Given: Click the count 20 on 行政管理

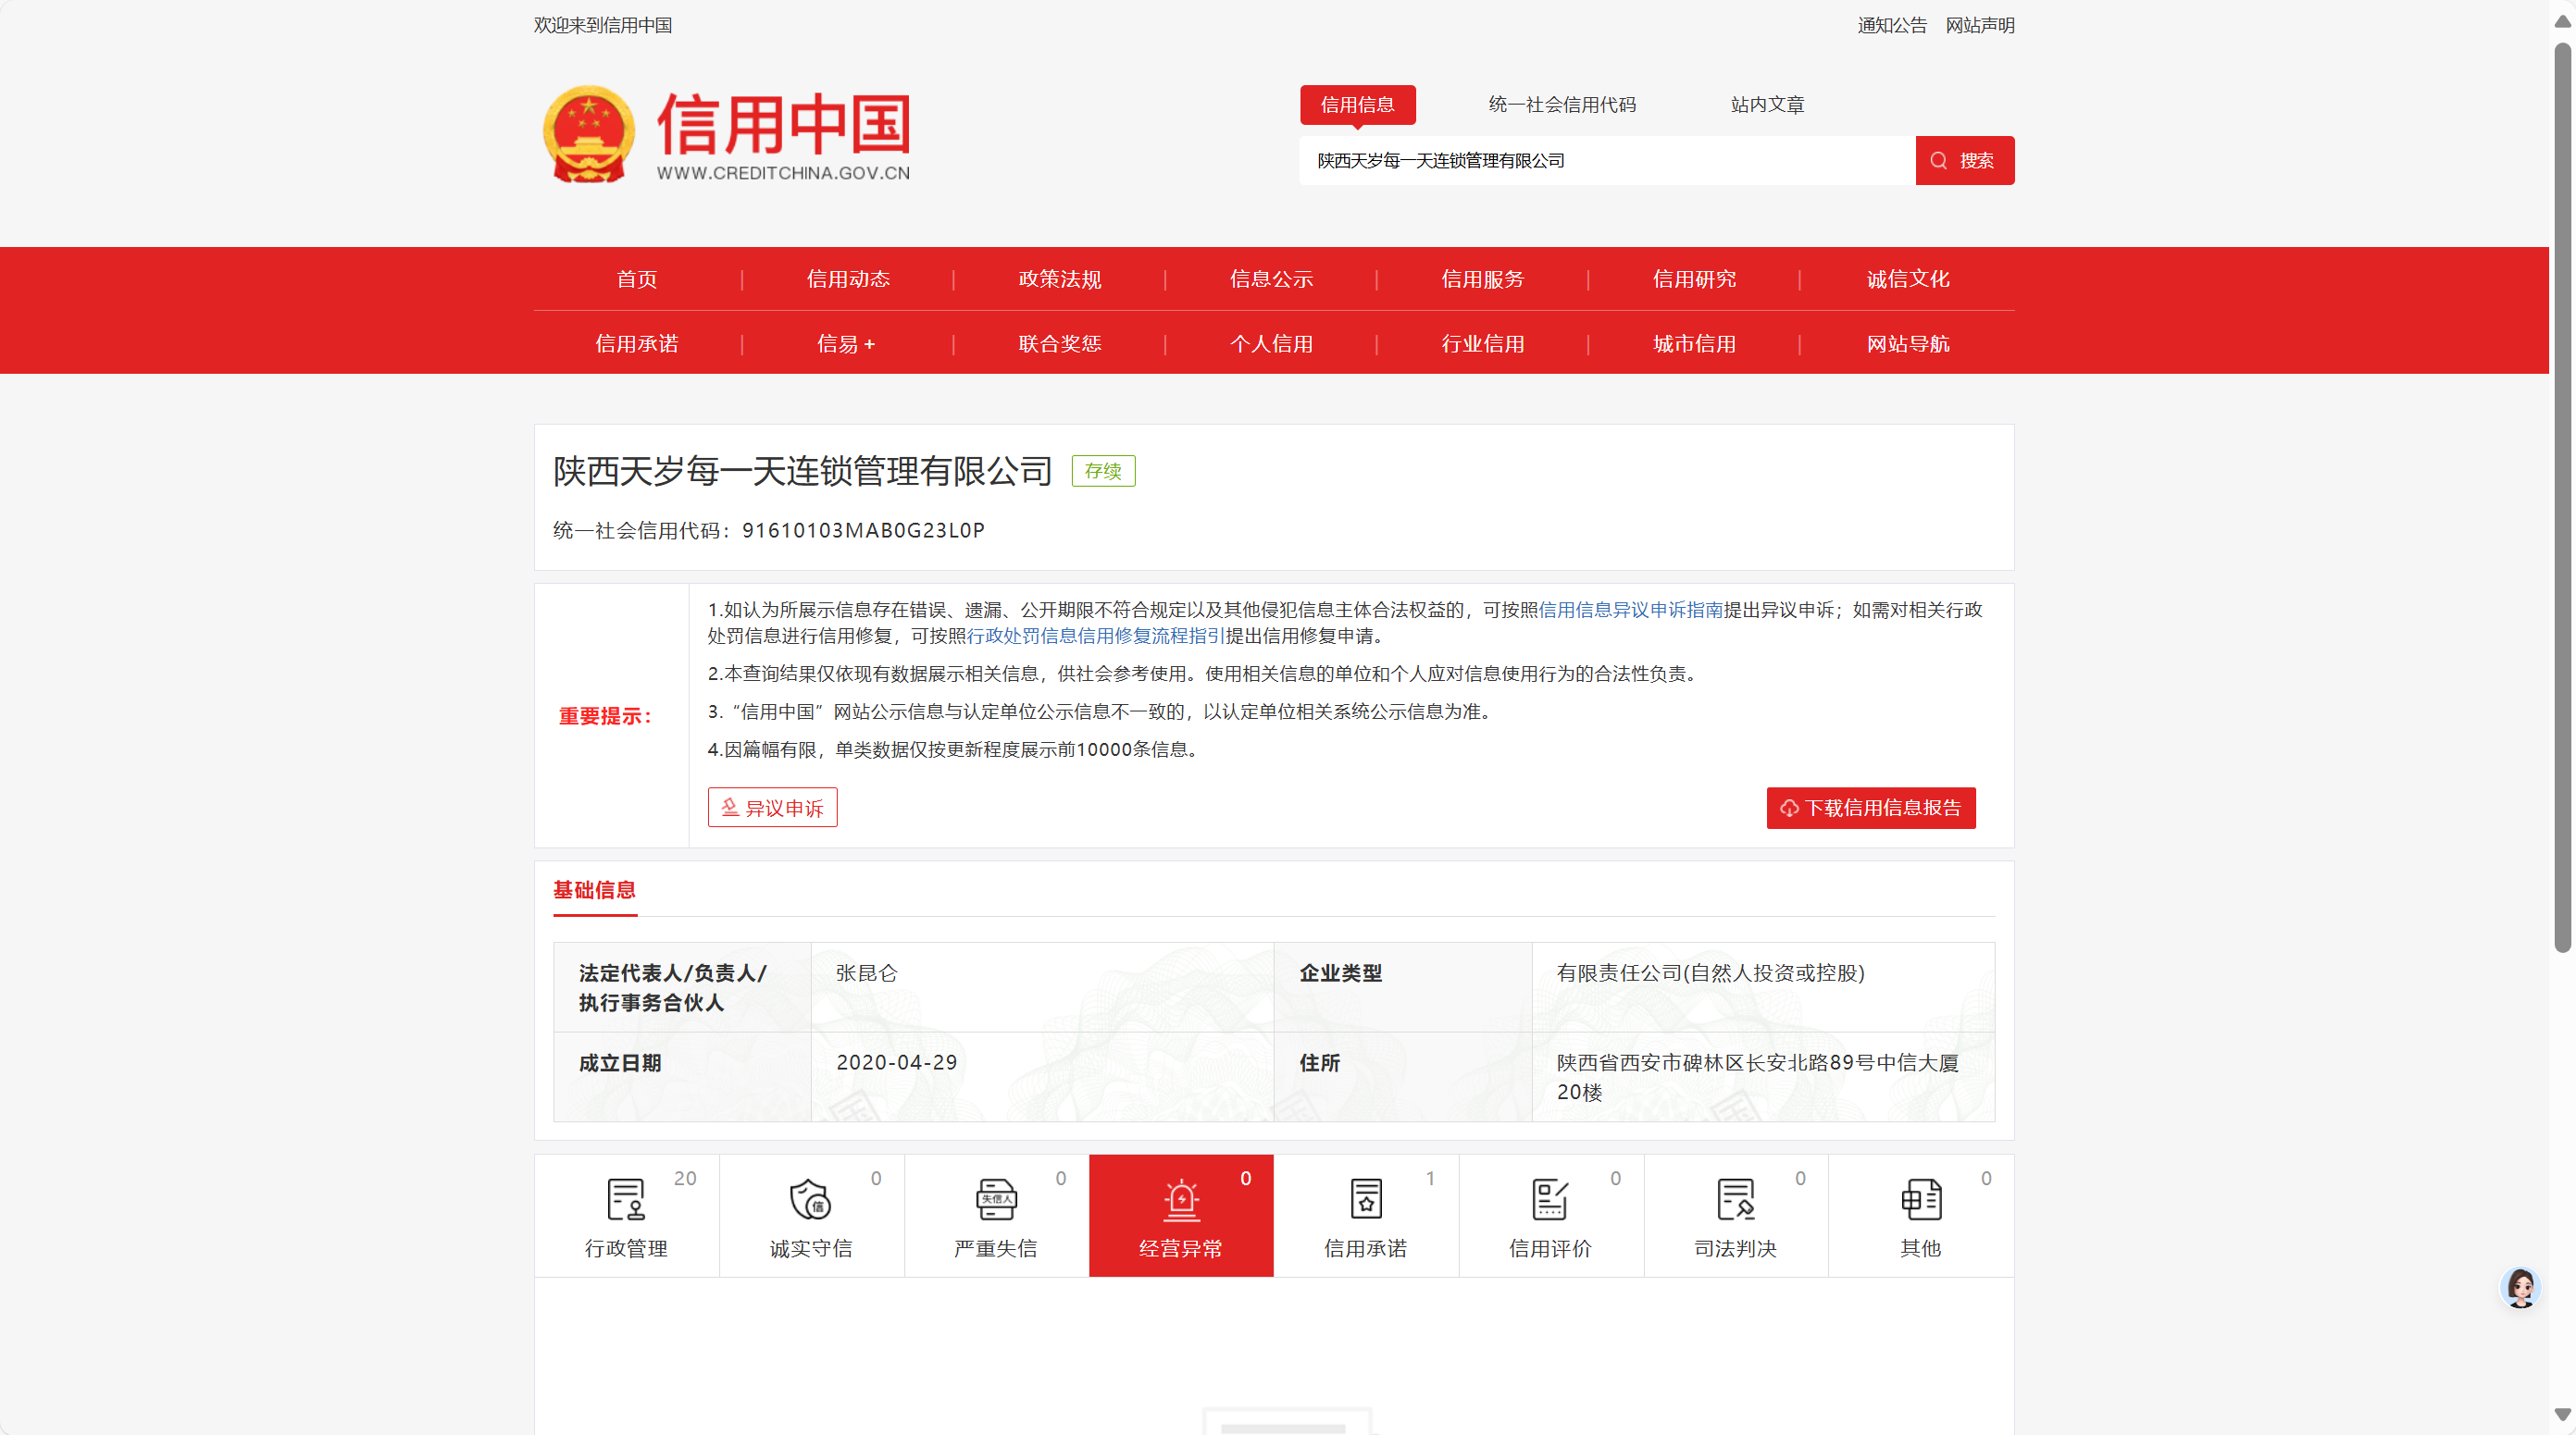Looking at the screenshot, I should click(x=685, y=1178).
